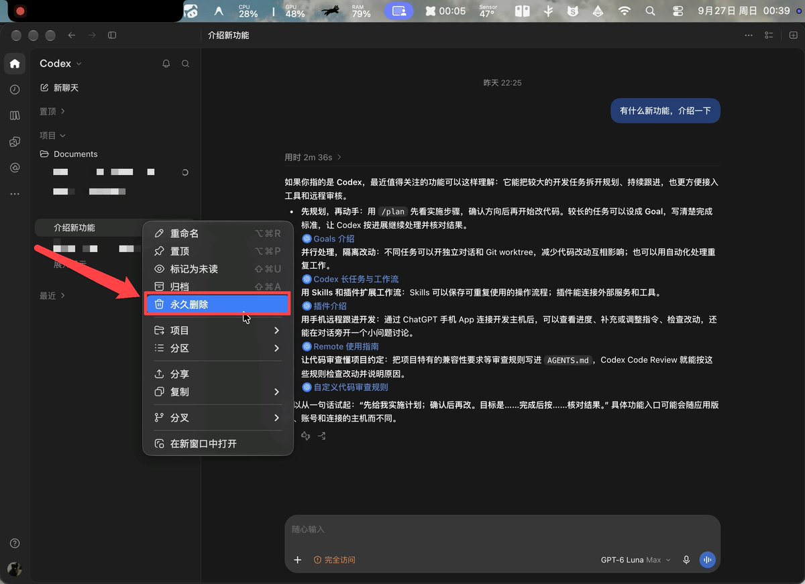Click the new window plus icon top right
This screenshot has width=805, height=584.
pyautogui.click(x=794, y=35)
